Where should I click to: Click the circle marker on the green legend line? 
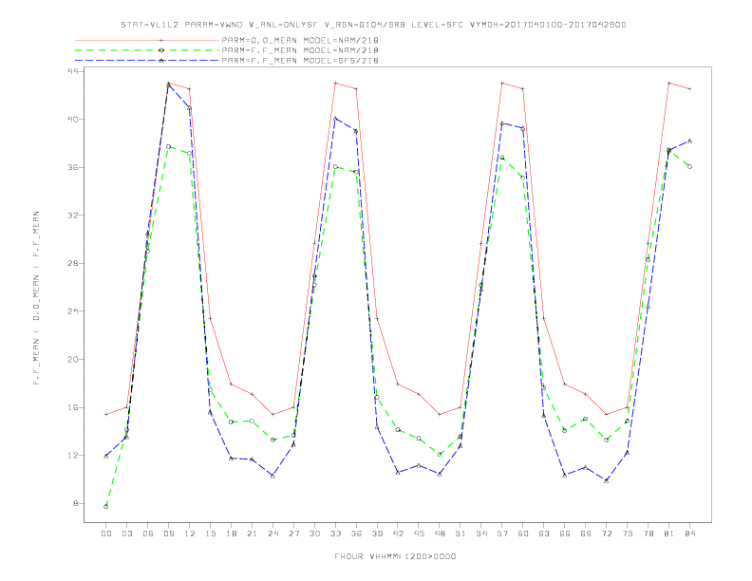tap(161, 50)
